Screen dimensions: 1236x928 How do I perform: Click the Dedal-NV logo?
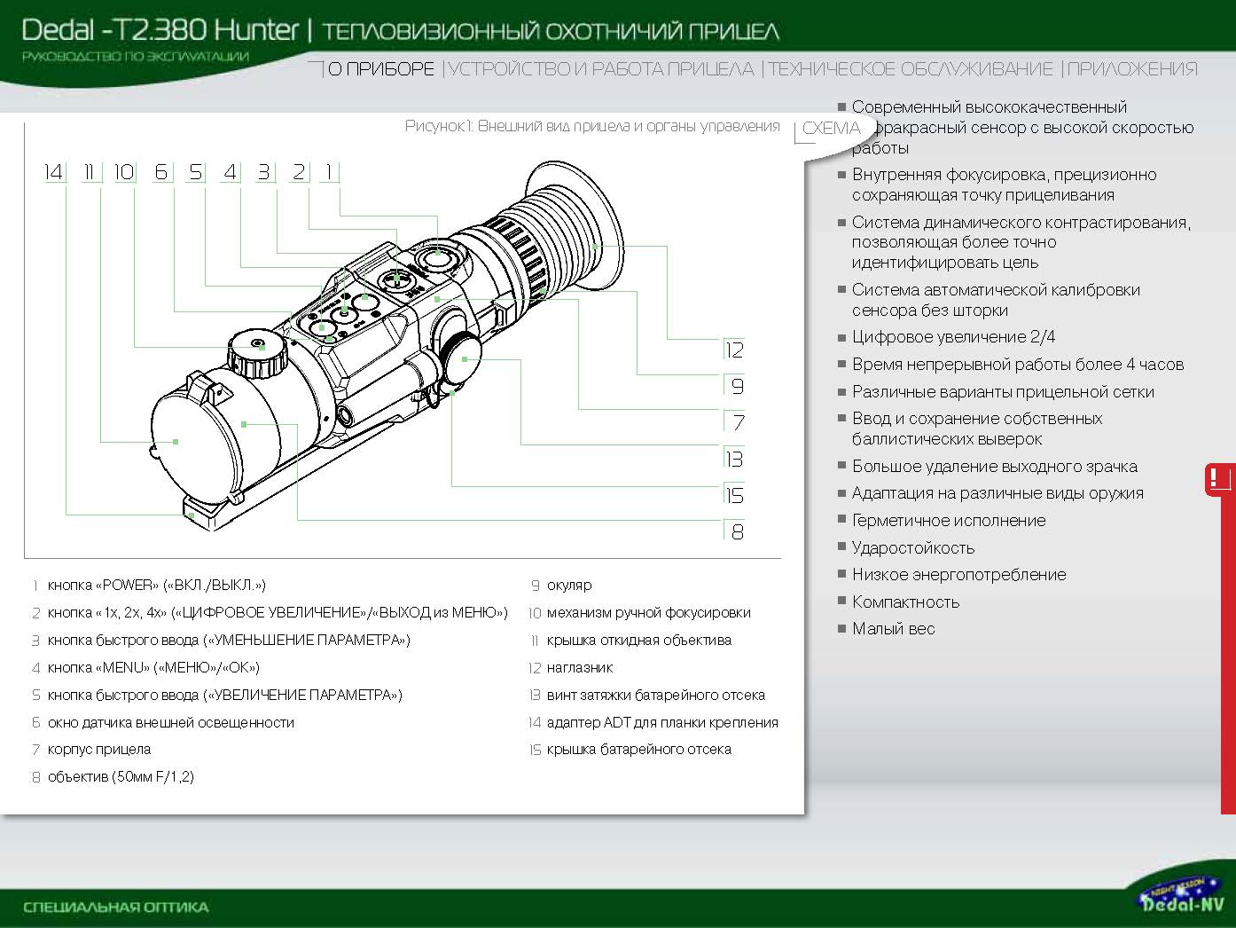(x=1182, y=893)
